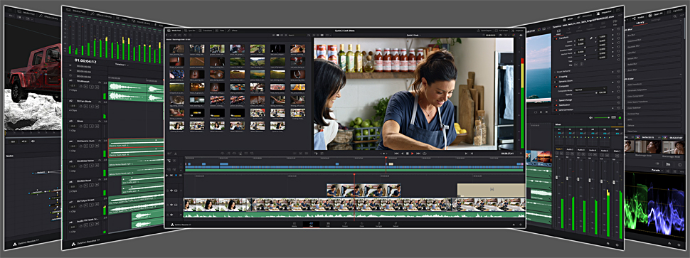Open the Cut page tab
Screen dimensions: 690x258
[x=311, y=224]
